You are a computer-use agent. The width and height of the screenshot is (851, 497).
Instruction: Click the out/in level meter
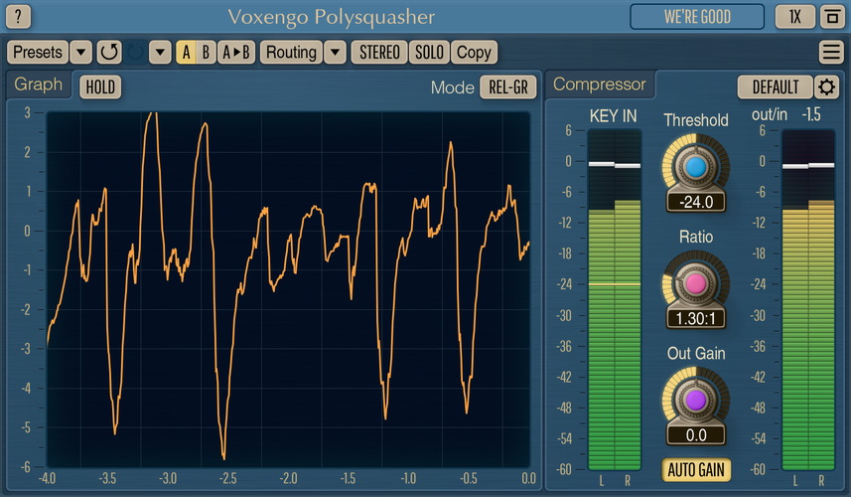[808, 300]
